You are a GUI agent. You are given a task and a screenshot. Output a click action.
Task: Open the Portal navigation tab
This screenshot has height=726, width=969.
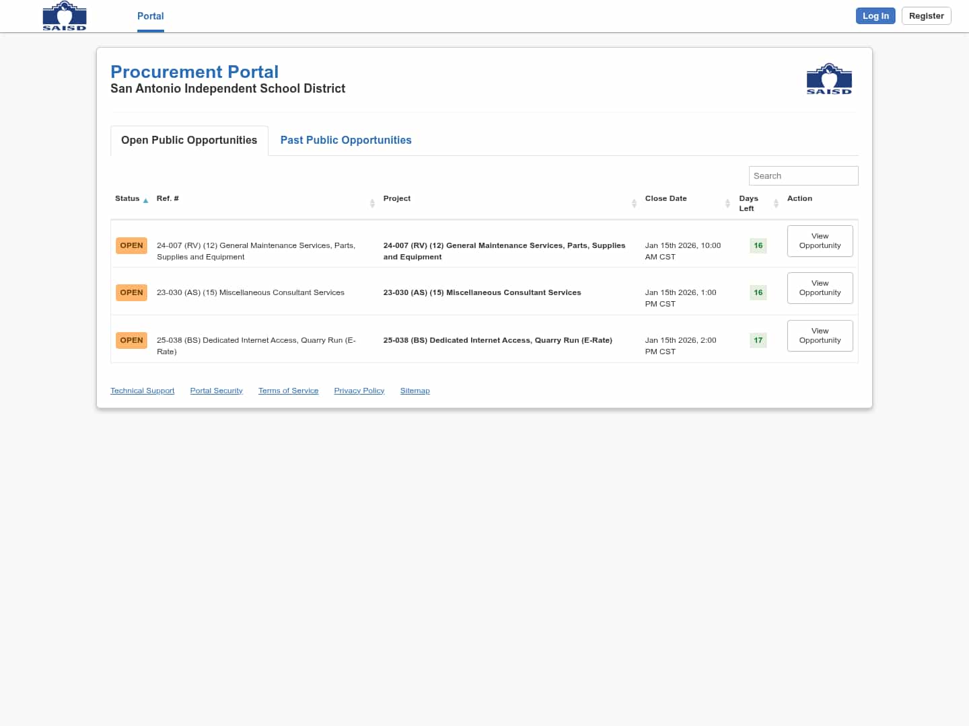point(150,16)
